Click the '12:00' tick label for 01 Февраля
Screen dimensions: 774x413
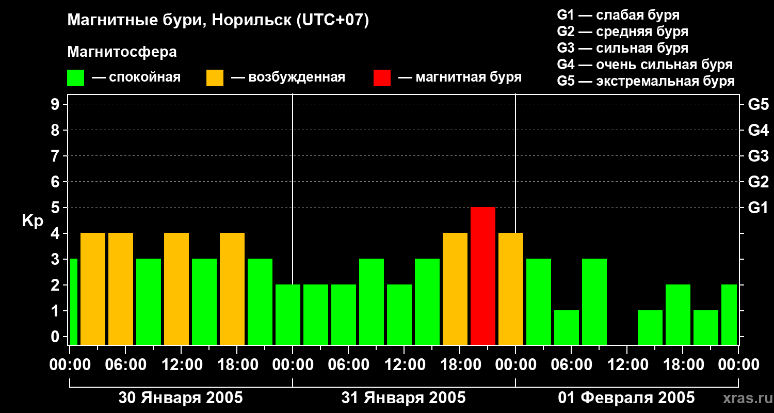click(x=627, y=365)
